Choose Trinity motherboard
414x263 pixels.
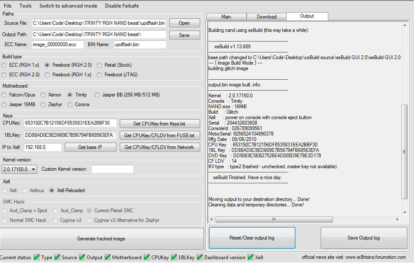[77, 95]
